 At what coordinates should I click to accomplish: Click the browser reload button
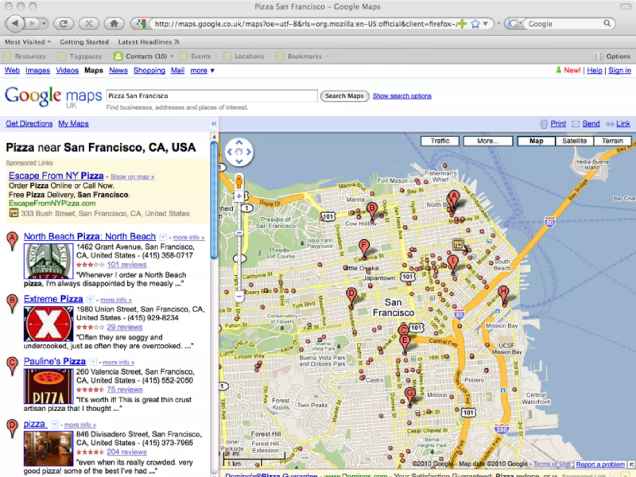coord(64,24)
